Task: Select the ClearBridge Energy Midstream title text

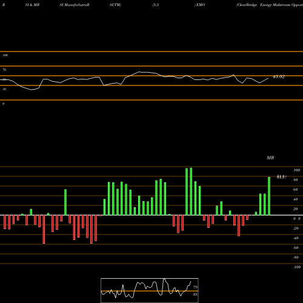Action: coord(270,5)
